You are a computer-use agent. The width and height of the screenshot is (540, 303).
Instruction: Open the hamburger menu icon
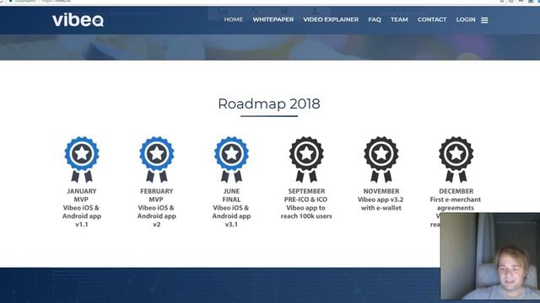484,20
